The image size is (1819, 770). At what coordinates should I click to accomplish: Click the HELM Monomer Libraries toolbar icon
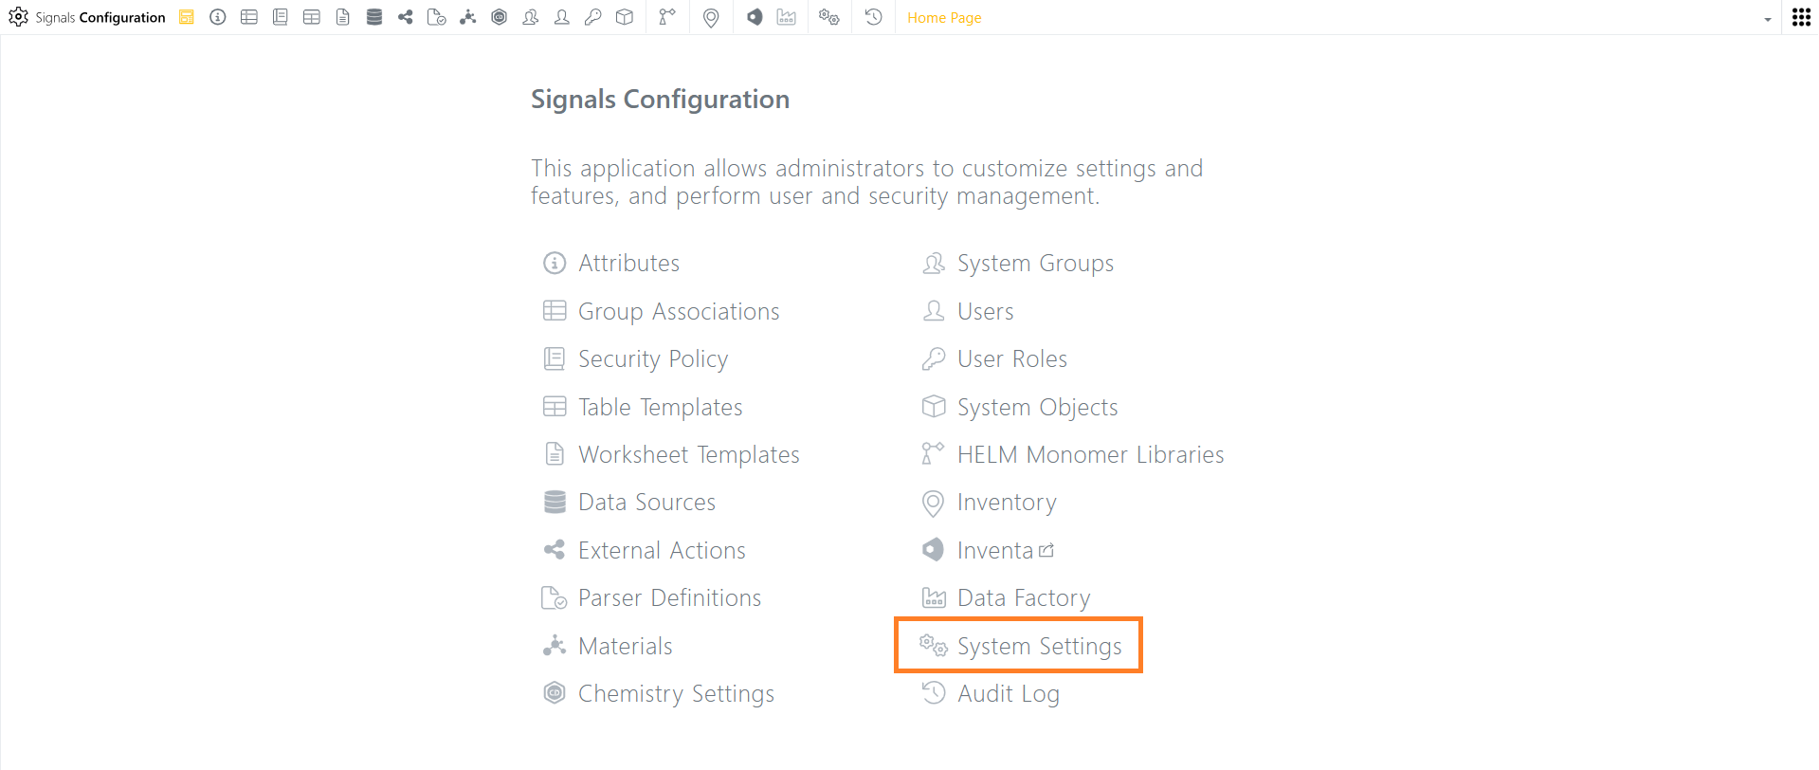[x=668, y=17]
